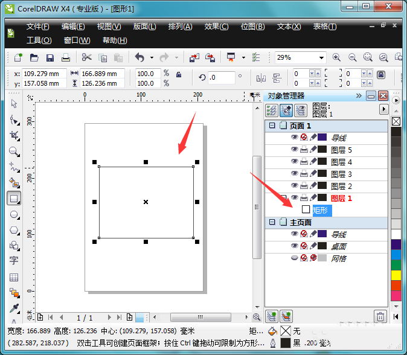This screenshot has width=407, height=355.
Task: Toggle round corners together lock
Action: click(381, 75)
